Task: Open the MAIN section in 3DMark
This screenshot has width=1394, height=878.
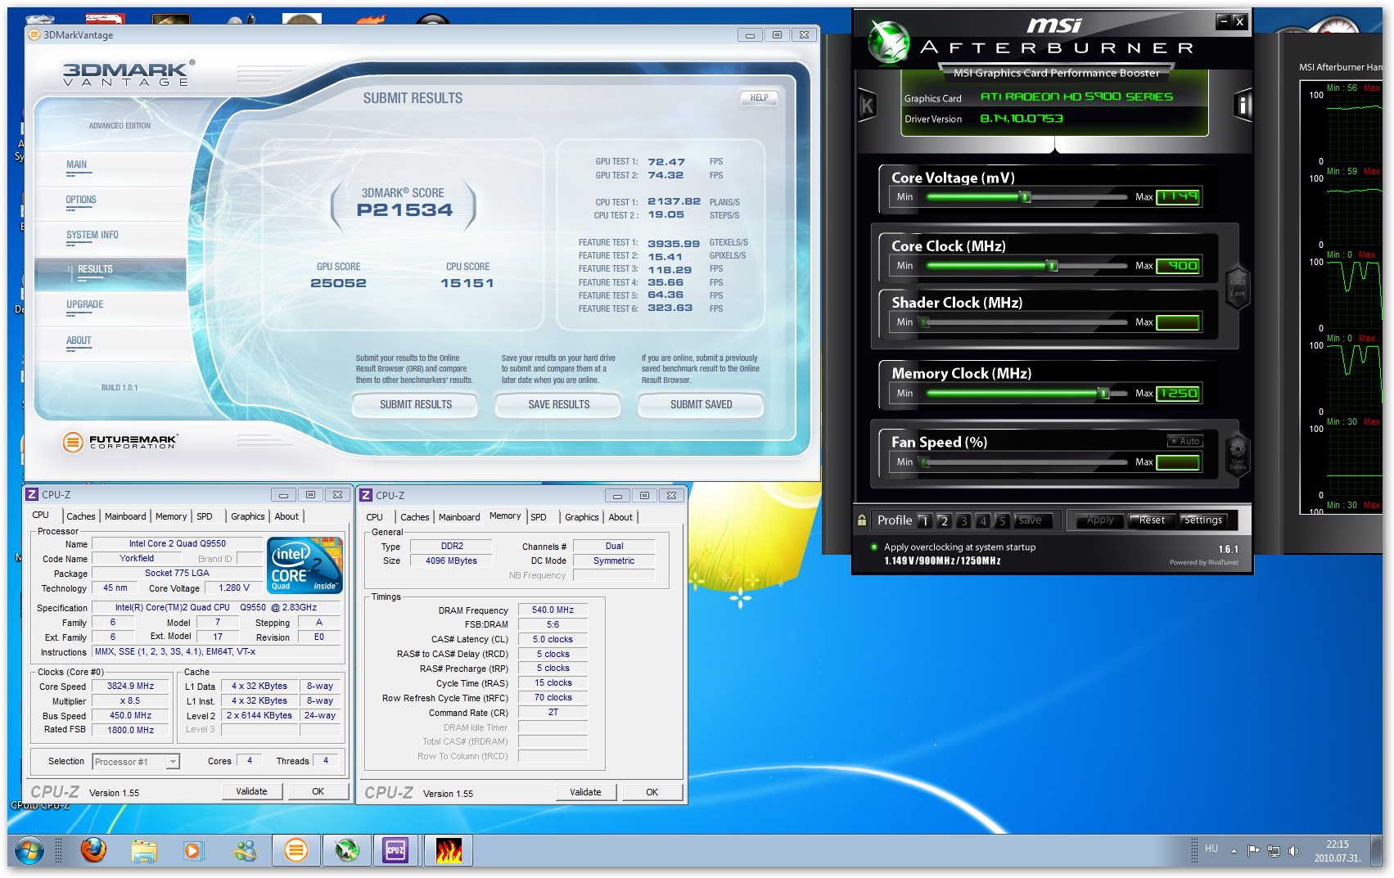Action: click(x=76, y=164)
